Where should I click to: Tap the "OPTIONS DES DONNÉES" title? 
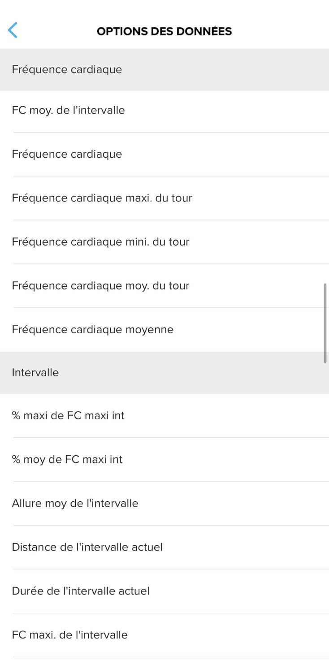coord(164,31)
